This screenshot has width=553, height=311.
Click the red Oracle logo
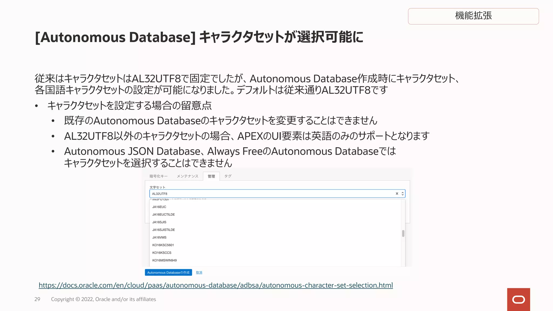click(518, 299)
